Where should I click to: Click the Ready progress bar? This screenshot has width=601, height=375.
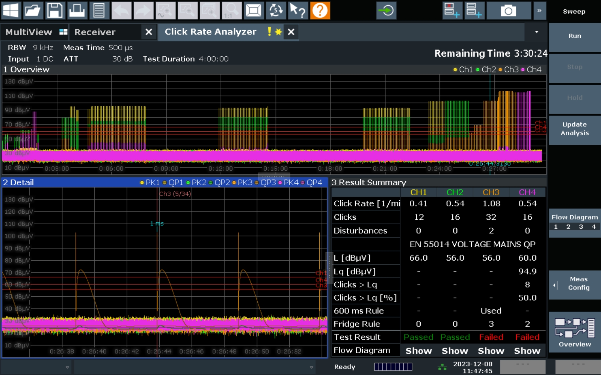pos(393,367)
